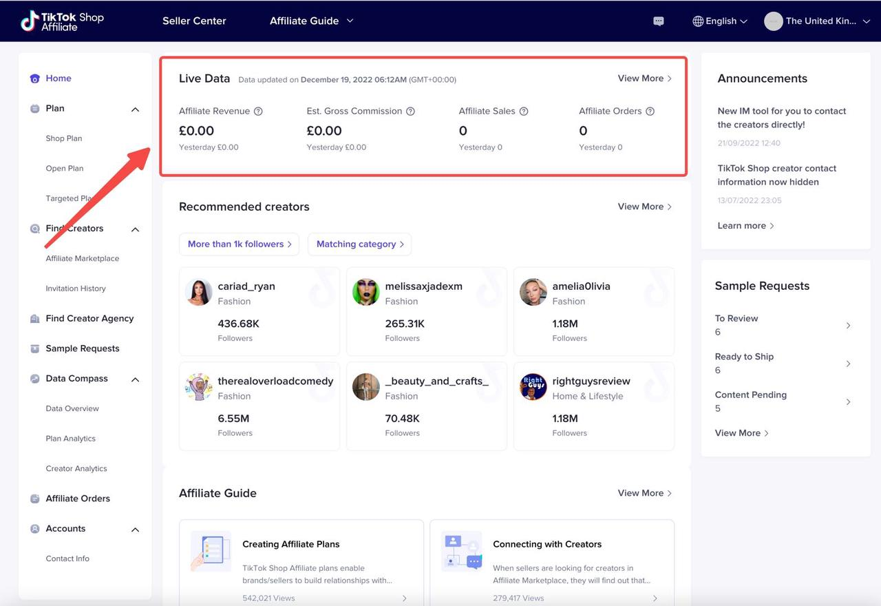The height and width of the screenshot is (606, 881).
Task: Select Matching category filter chip
Action: point(359,244)
